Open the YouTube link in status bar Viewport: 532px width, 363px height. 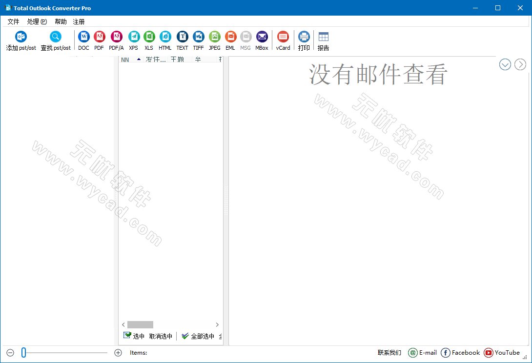(x=502, y=353)
